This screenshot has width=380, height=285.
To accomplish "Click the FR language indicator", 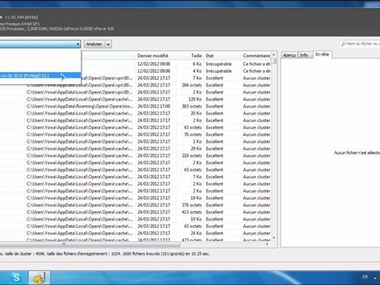I will click(x=365, y=277).
